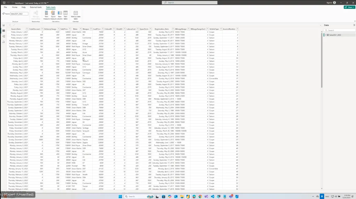The image size is (356, 199).
Task: Open Visual Studio Code from taskbar
Action: tap(212, 196)
